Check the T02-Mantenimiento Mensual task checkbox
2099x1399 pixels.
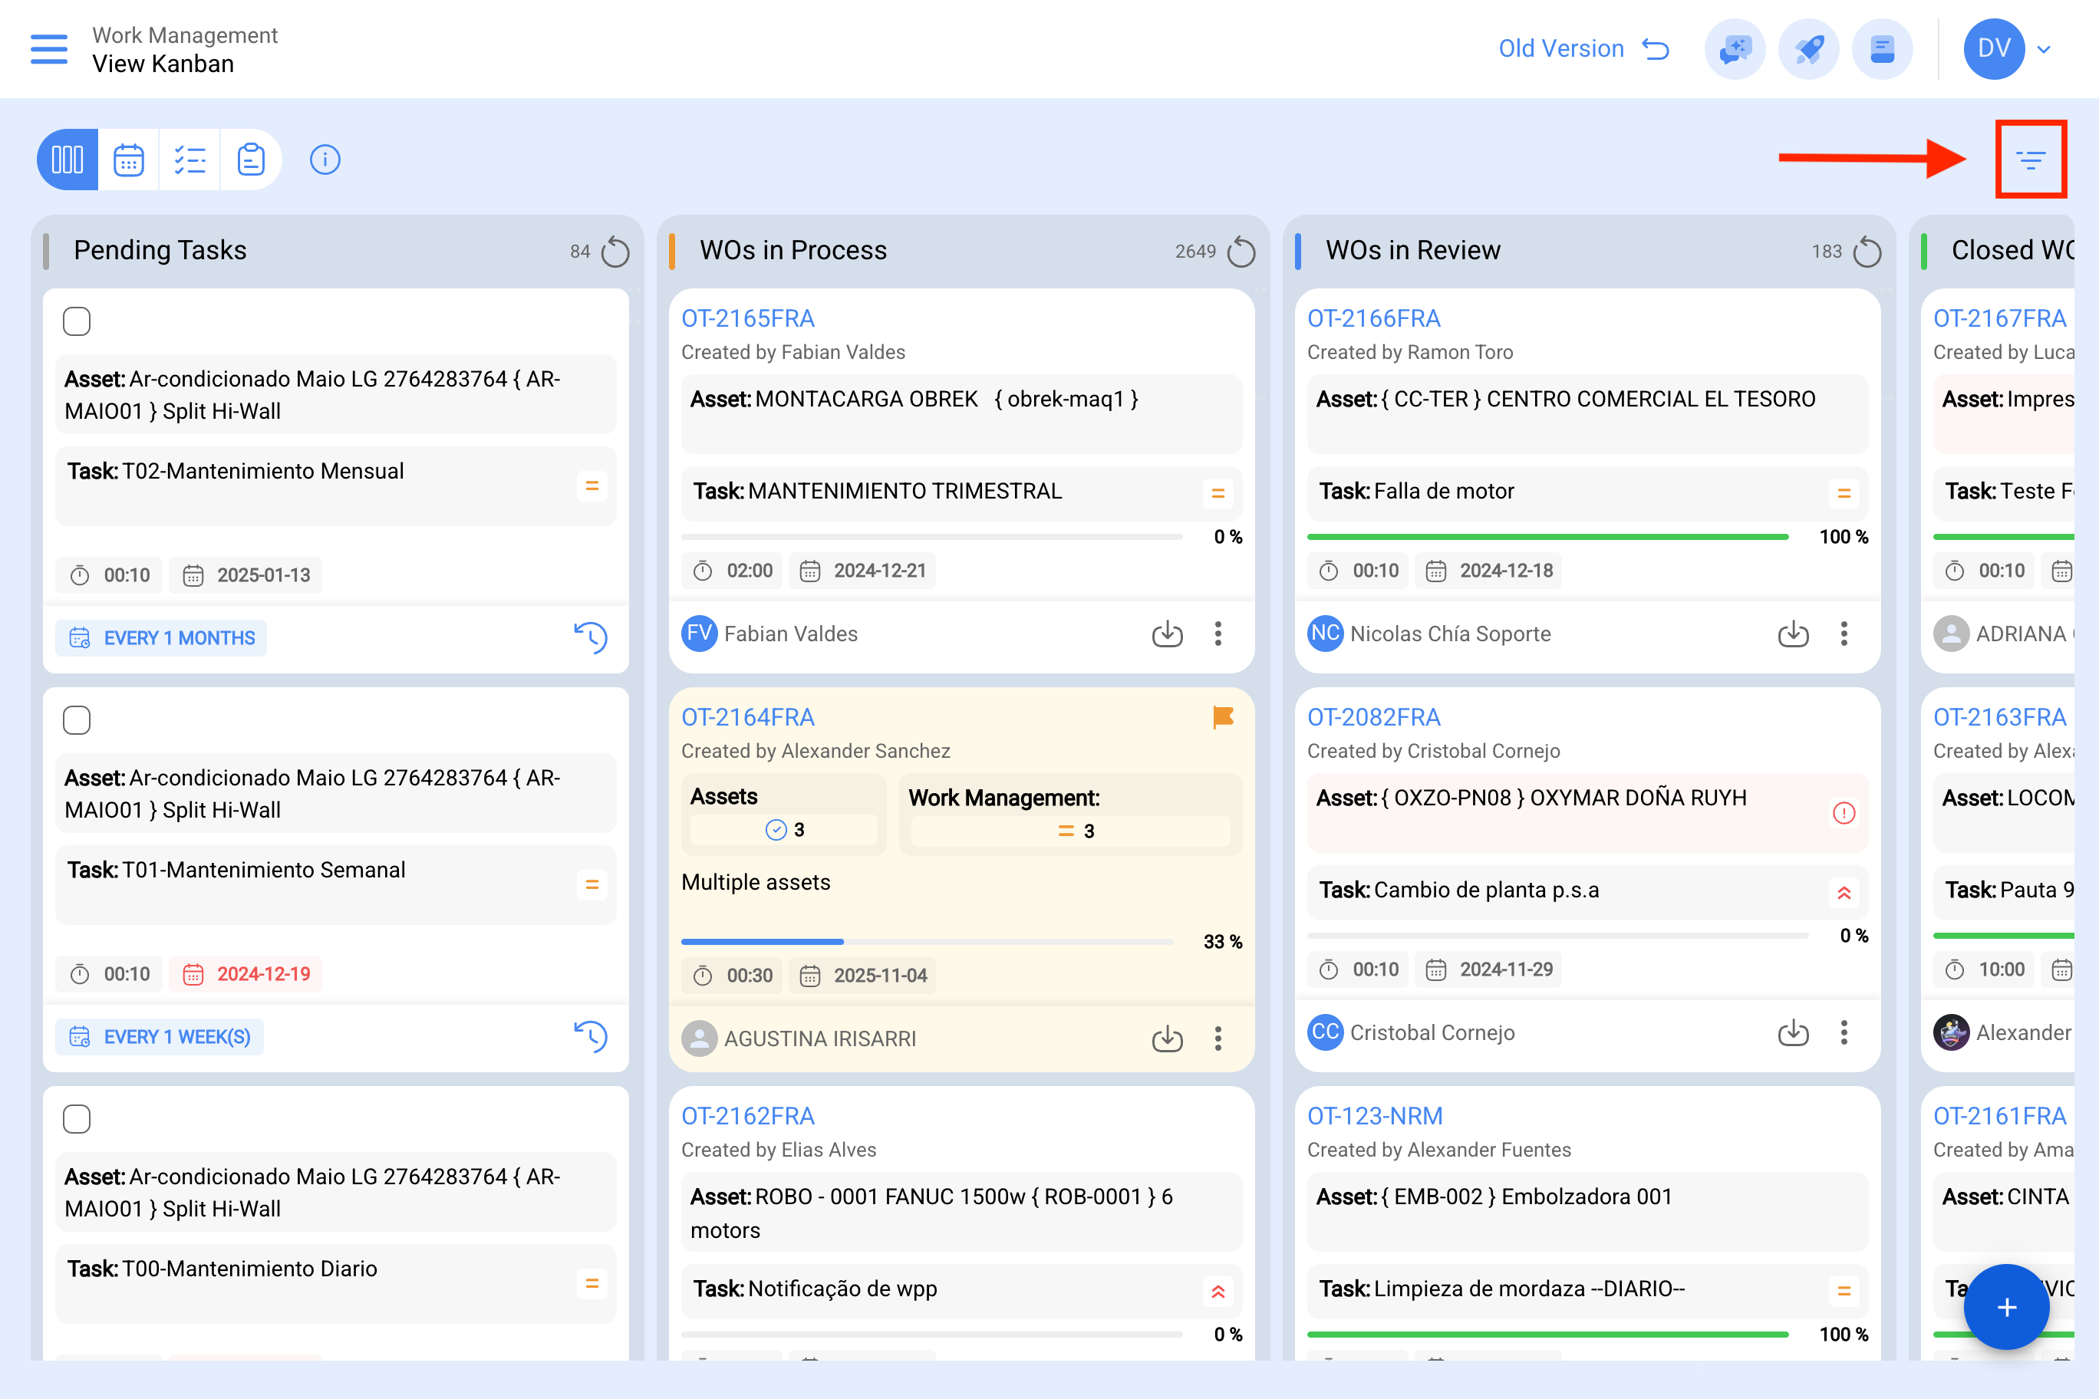click(x=77, y=321)
